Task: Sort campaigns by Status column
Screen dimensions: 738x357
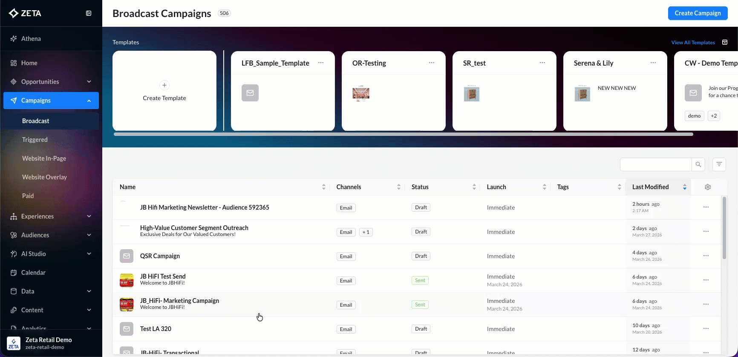Action: coord(474,187)
